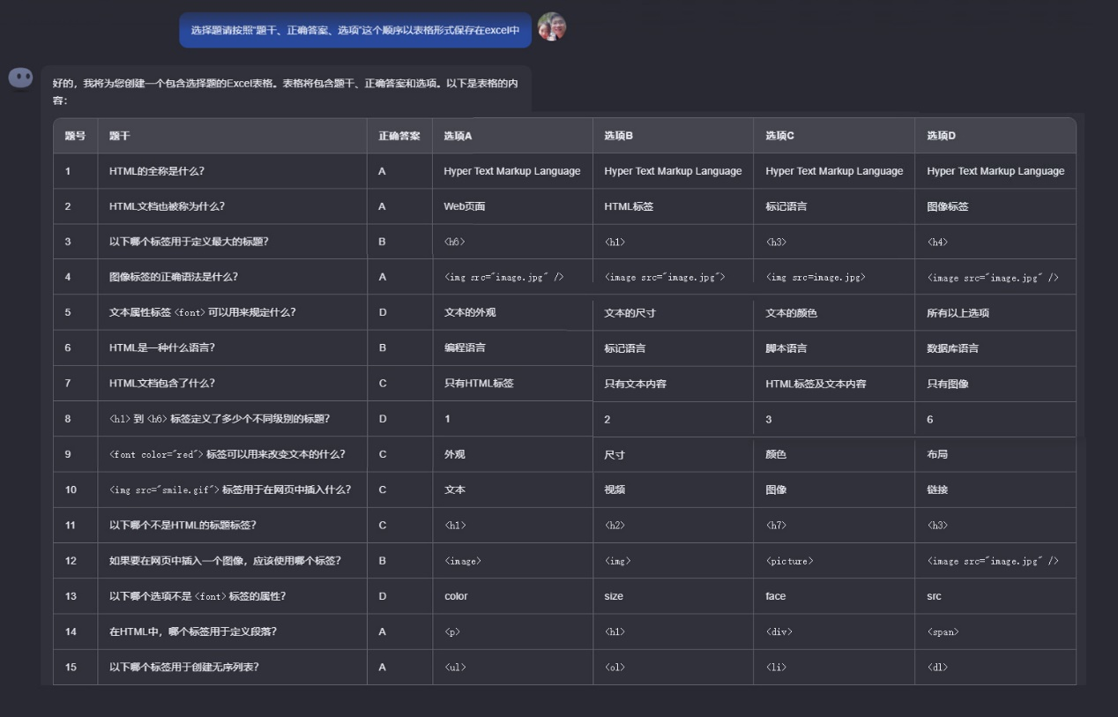Click the user's blue message bubble
Image resolution: width=1118 pixels, height=717 pixels.
[355, 30]
